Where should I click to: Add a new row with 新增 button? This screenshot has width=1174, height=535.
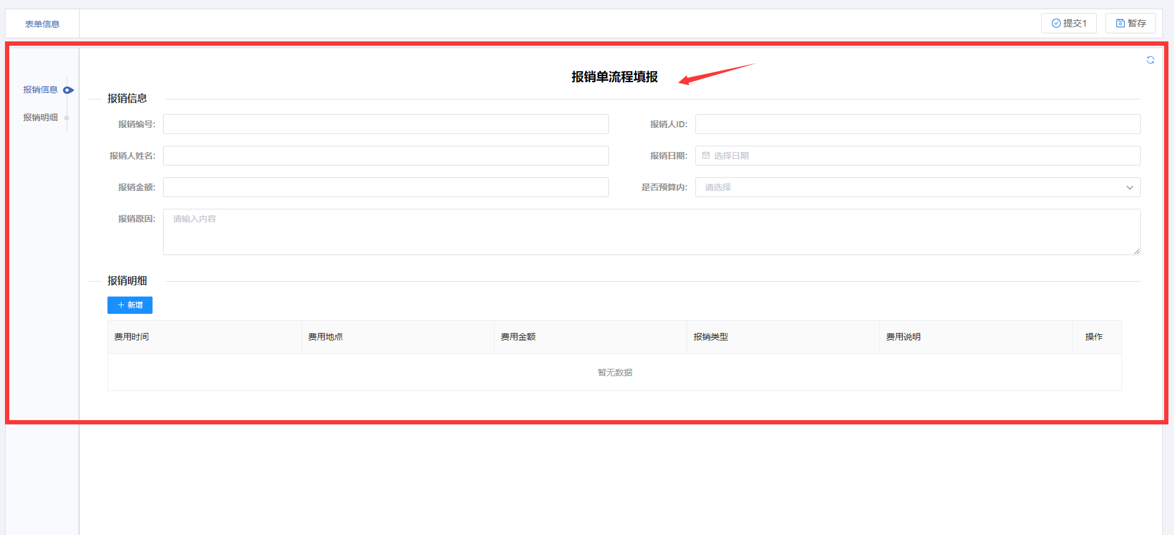[x=130, y=305]
